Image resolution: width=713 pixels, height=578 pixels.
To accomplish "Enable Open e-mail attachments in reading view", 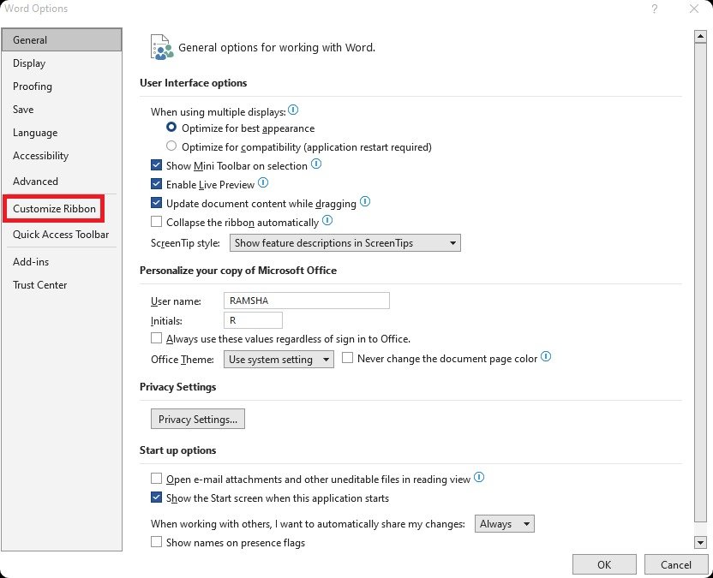I will [157, 479].
